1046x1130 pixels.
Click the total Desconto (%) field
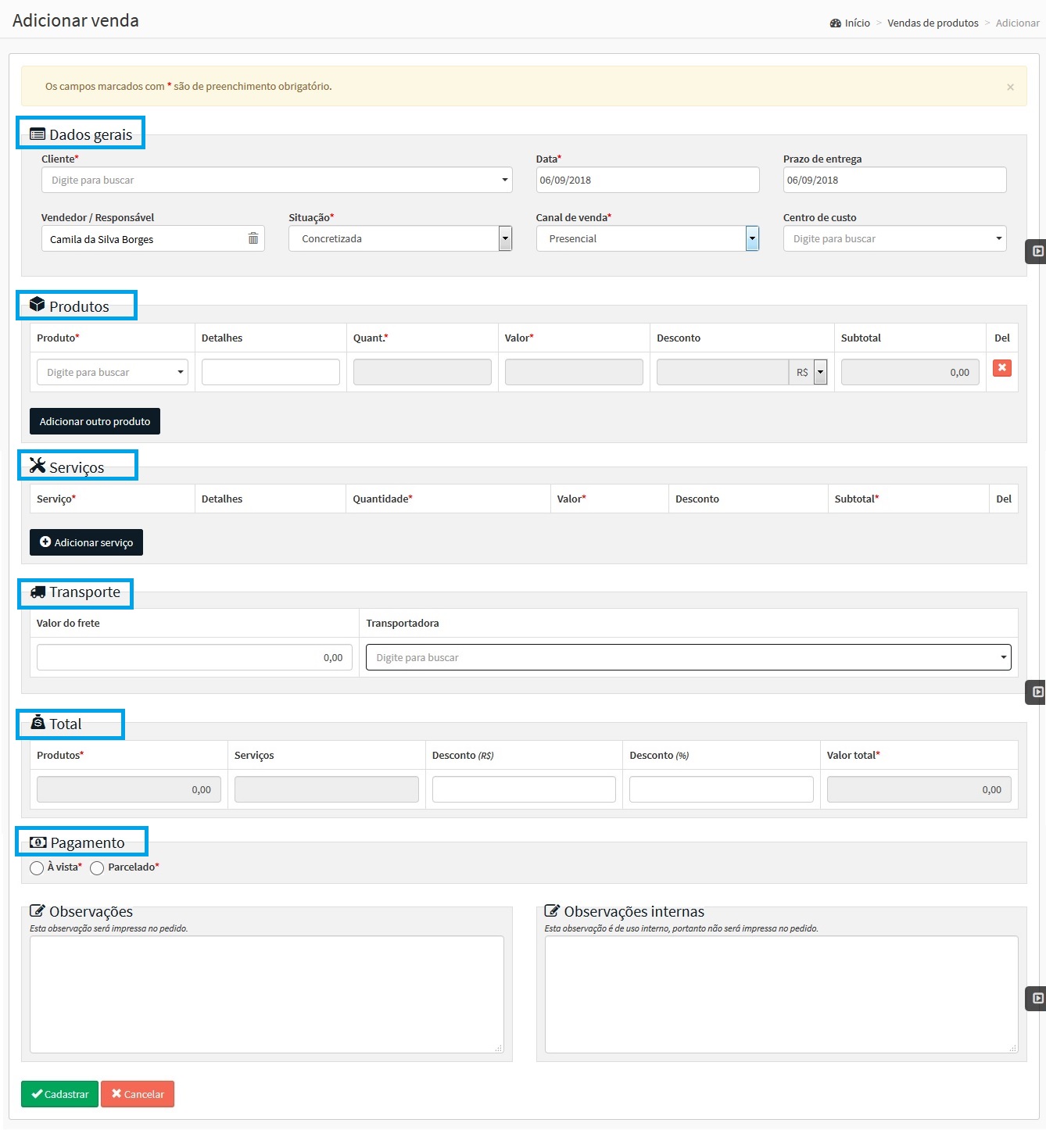[x=722, y=789]
